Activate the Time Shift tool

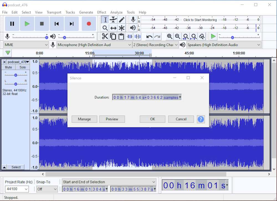click(x=113, y=28)
